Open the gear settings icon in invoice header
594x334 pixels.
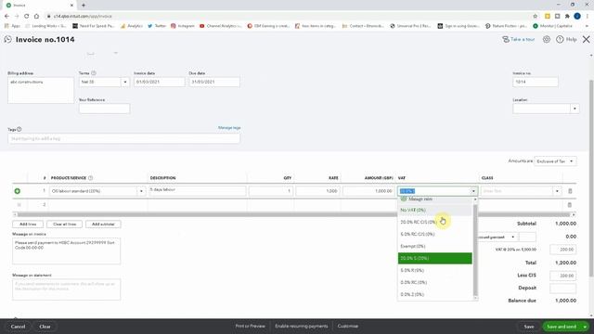tap(547, 39)
